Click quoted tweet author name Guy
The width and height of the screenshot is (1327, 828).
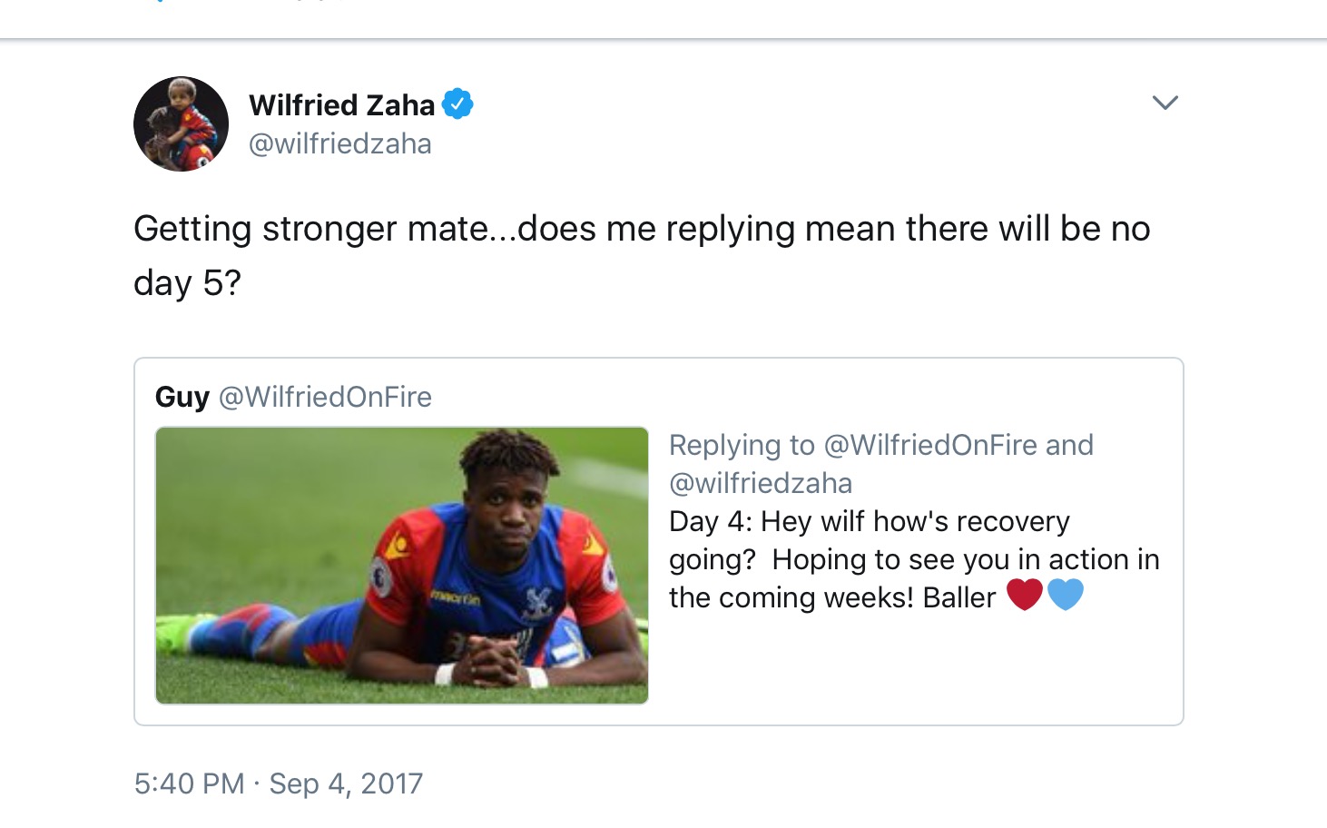coord(182,397)
